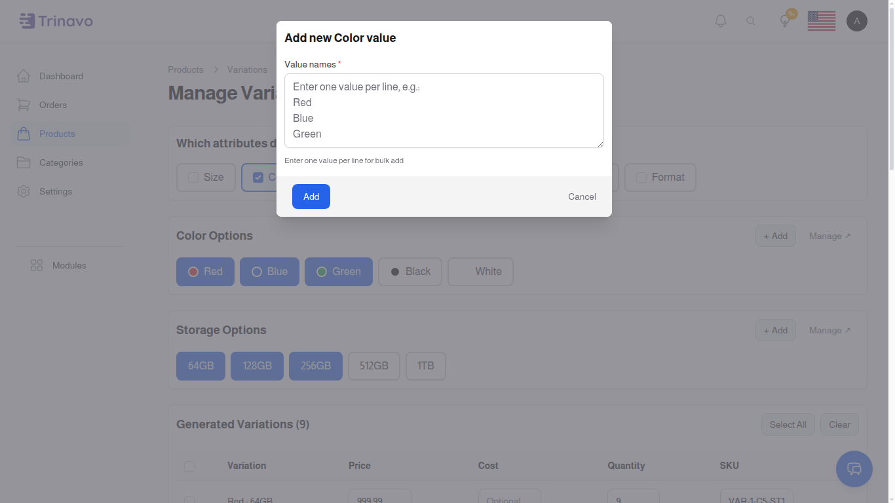The height and width of the screenshot is (503, 895).
Task: Click the search magnifier icon
Action: 751,20
